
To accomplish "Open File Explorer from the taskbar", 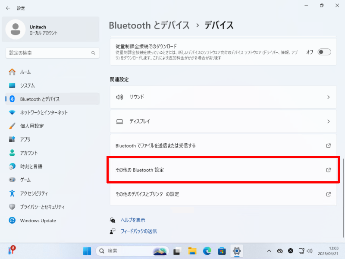I will 192,251.
